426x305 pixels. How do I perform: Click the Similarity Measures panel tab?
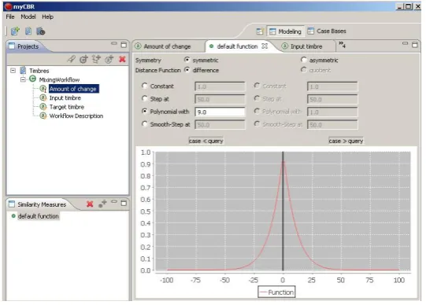(x=42, y=204)
